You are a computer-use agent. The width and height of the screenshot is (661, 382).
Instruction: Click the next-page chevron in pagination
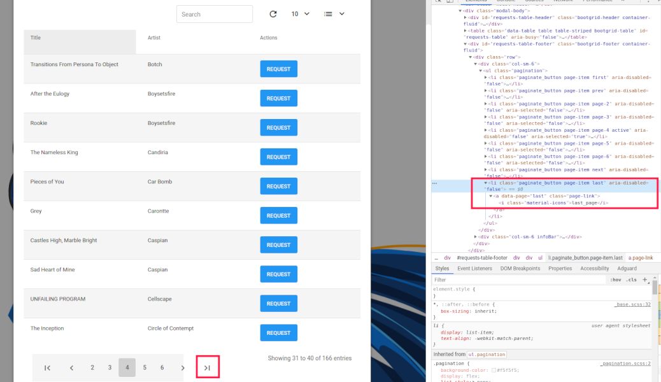pos(183,367)
